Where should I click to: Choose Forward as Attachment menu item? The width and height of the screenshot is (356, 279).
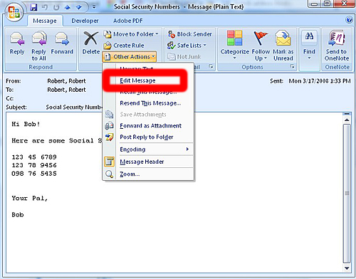pyautogui.click(x=150, y=126)
